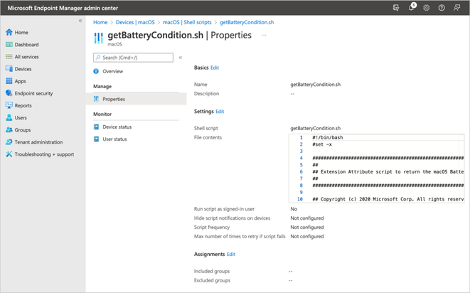Screen dimensions: 470x293
Task: Focus the Search (Cmd+/) field
Action: coord(133,58)
